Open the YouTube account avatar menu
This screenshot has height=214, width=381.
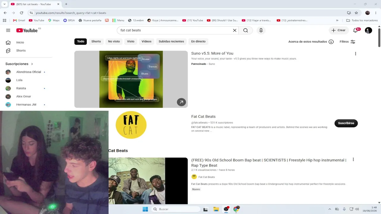click(x=368, y=30)
